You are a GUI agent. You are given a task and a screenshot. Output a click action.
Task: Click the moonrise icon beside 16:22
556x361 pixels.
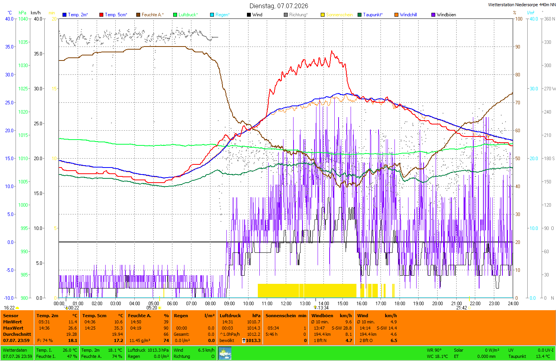[17, 308]
